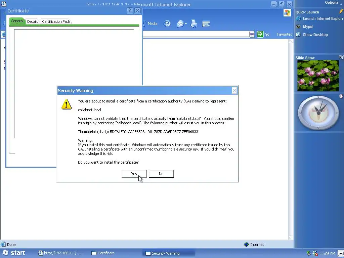The width and height of the screenshot is (344, 258).
Task: Click the Launch Internet Explorer sidebar shortcut
Action: [319, 19]
